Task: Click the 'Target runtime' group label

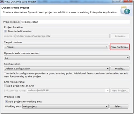Action: pyautogui.click(x=13, y=42)
